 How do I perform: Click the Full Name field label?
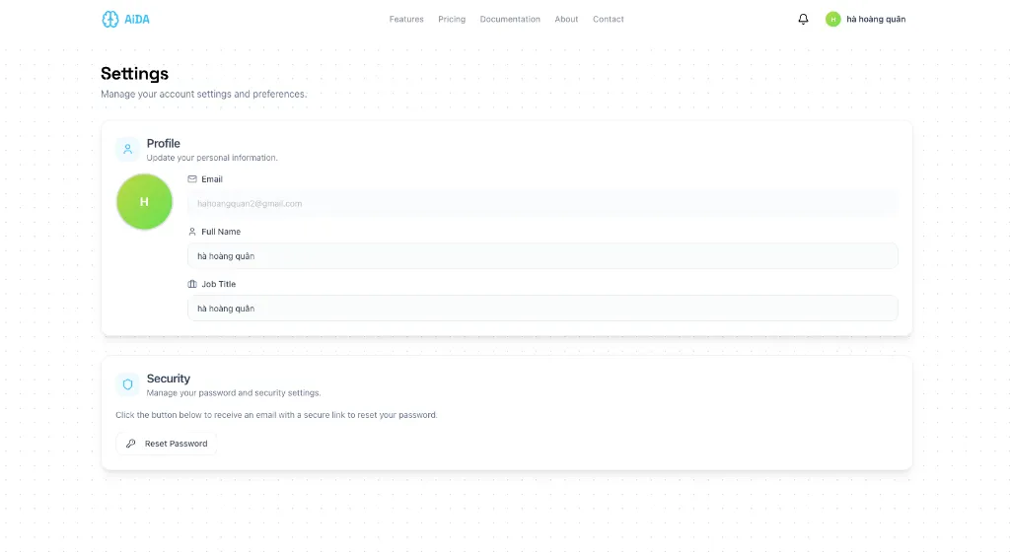click(221, 232)
